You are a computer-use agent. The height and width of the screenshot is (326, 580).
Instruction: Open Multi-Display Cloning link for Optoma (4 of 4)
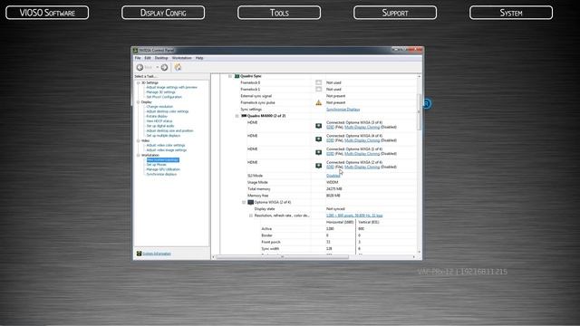pos(362,140)
